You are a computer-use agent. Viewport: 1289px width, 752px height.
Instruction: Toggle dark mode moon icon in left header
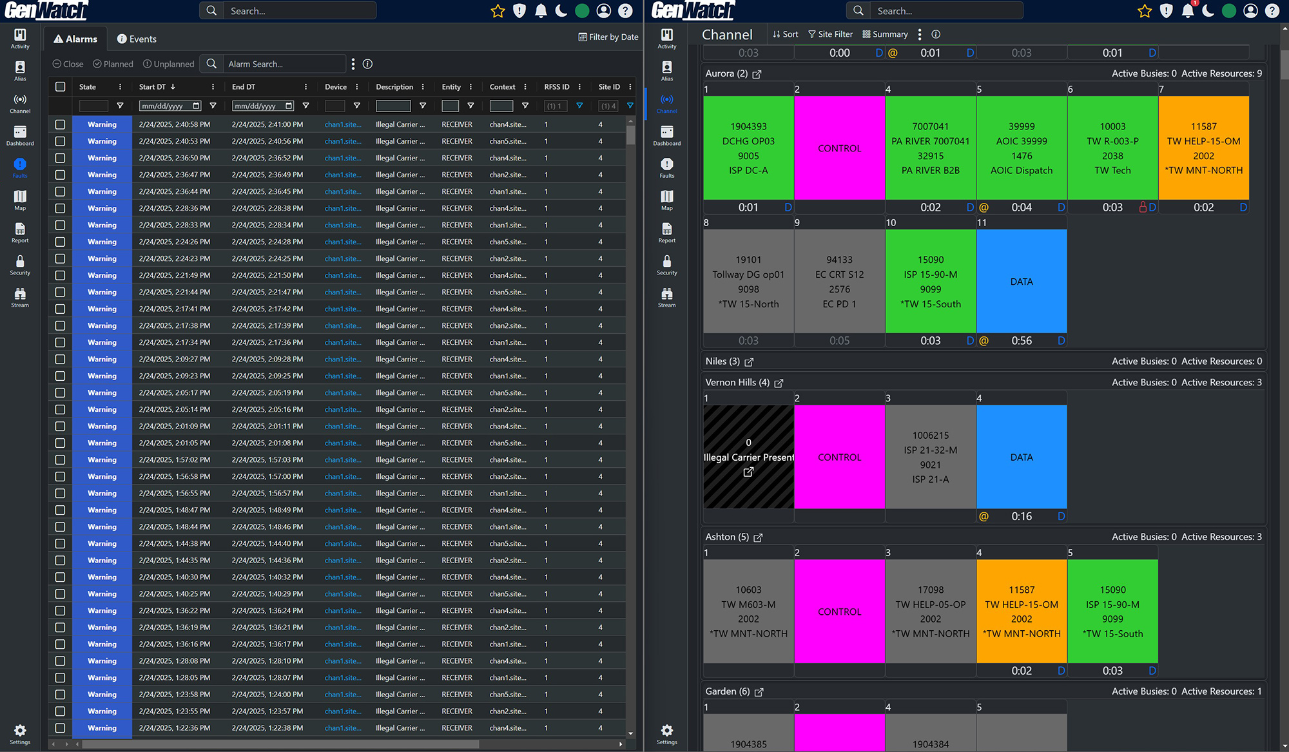coord(561,10)
